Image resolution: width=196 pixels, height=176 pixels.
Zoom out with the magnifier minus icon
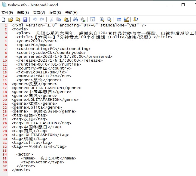(x=109, y=20)
